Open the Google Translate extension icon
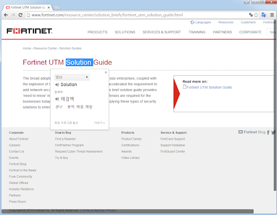The image size is (277, 215). pos(264,15)
